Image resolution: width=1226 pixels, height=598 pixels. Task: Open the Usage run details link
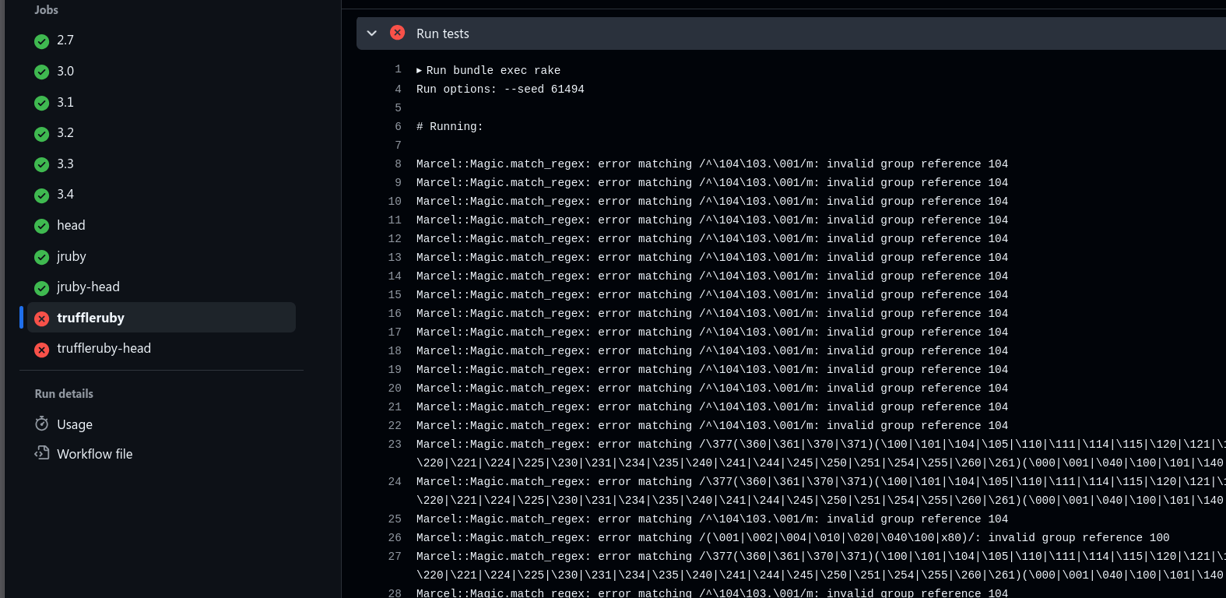point(75,424)
